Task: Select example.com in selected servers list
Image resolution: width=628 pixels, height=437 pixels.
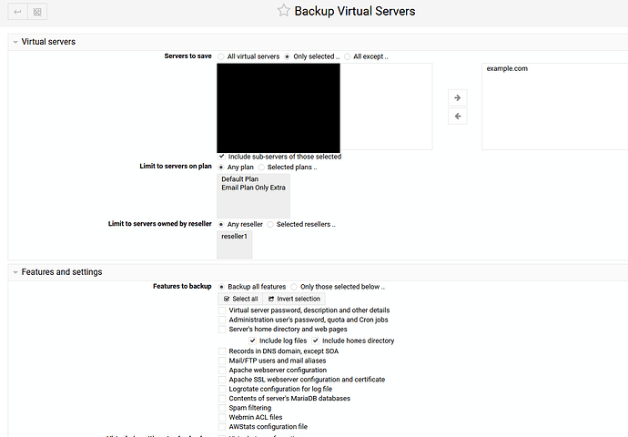Action: [x=507, y=69]
